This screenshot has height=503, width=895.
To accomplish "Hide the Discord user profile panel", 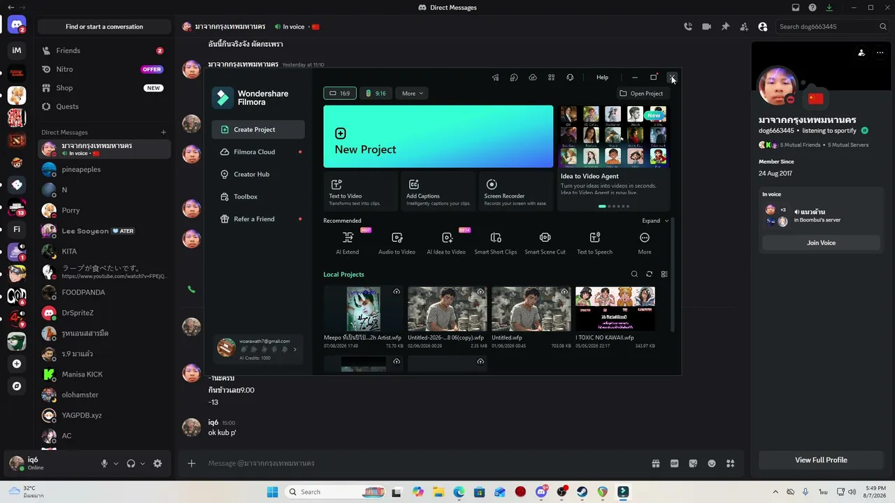I will point(762,27).
